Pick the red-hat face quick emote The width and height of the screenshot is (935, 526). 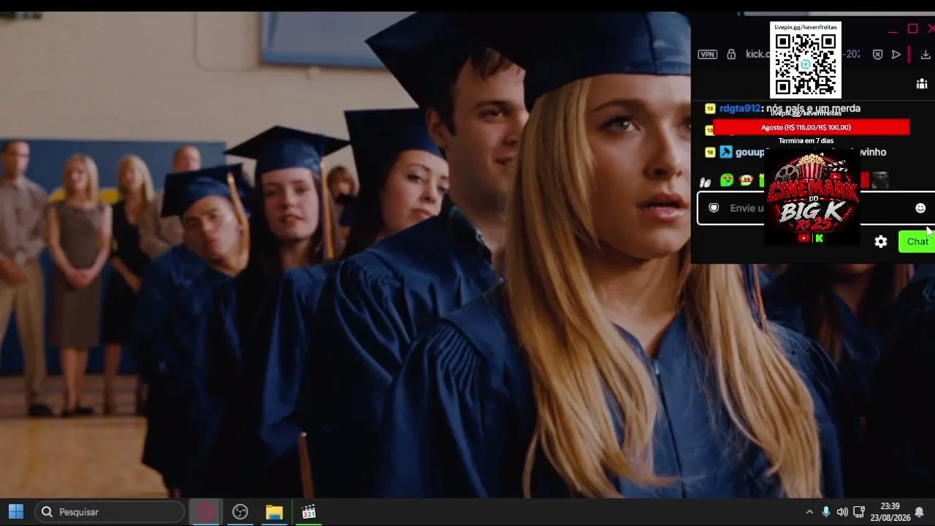[x=746, y=180]
